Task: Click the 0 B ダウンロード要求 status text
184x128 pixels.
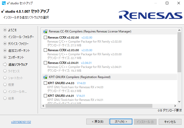Action: (x=170, y=110)
